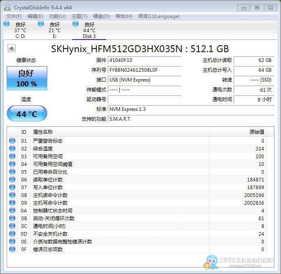The width and height of the screenshot is (281, 274).
Task: Maximize the CrystalDiskInfo window
Action: (257, 8)
